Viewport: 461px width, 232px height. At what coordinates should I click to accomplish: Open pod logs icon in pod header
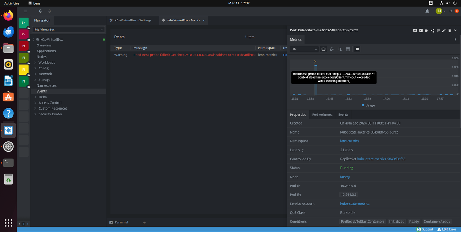point(438,30)
